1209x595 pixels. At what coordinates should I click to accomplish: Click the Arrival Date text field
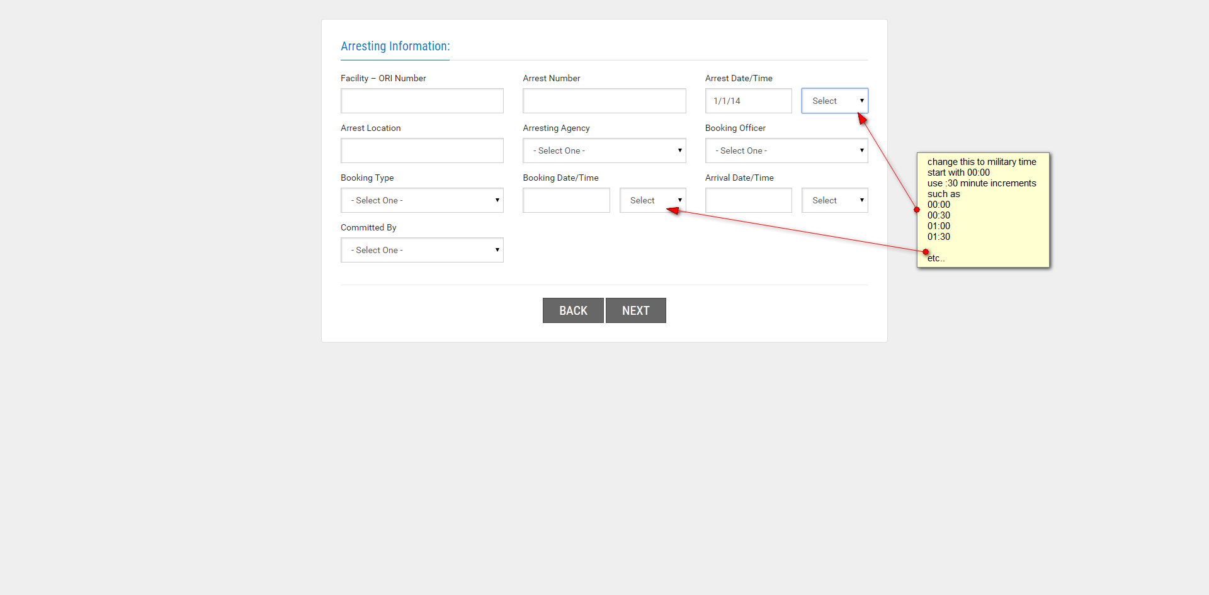tap(748, 200)
